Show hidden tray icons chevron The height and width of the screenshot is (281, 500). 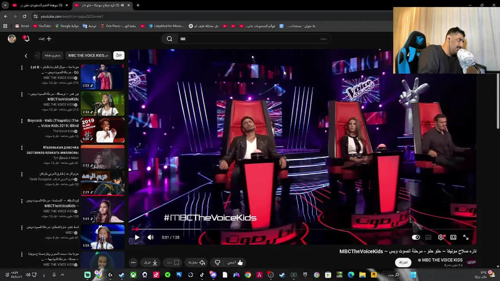(x=62, y=275)
